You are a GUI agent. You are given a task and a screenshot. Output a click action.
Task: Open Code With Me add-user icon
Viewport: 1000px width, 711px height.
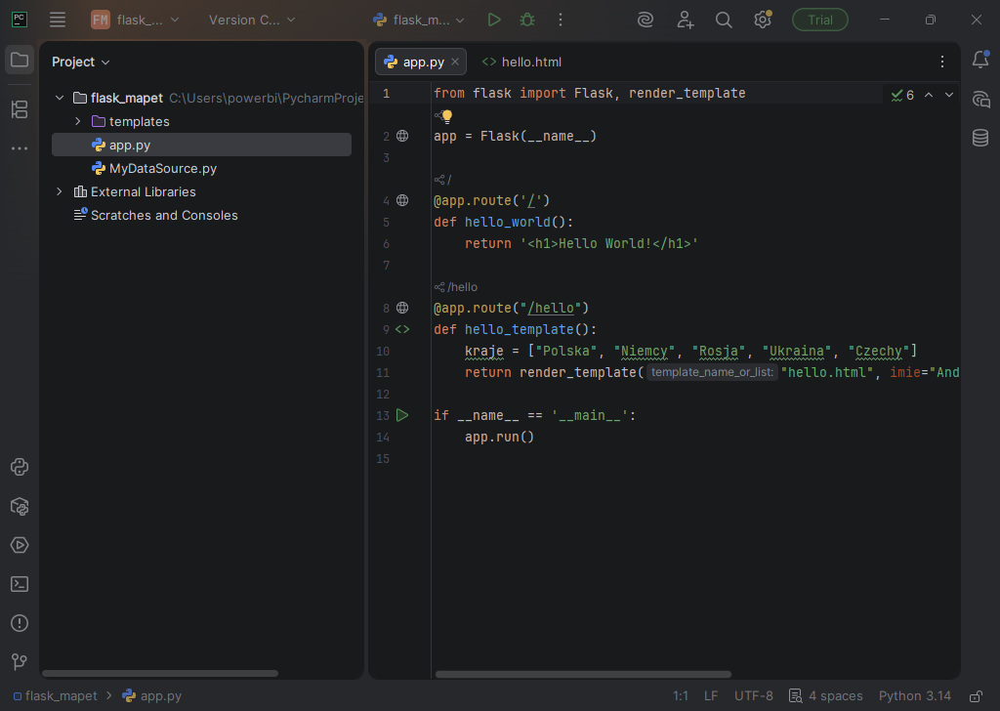click(x=685, y=20)
